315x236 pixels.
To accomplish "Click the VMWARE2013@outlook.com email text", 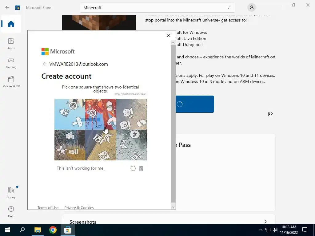I will click(78, 64).
